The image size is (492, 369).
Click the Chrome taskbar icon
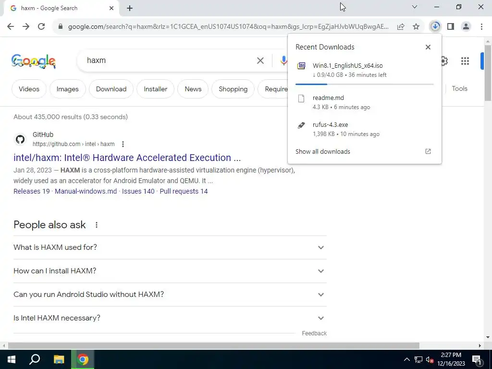[83, 359]
